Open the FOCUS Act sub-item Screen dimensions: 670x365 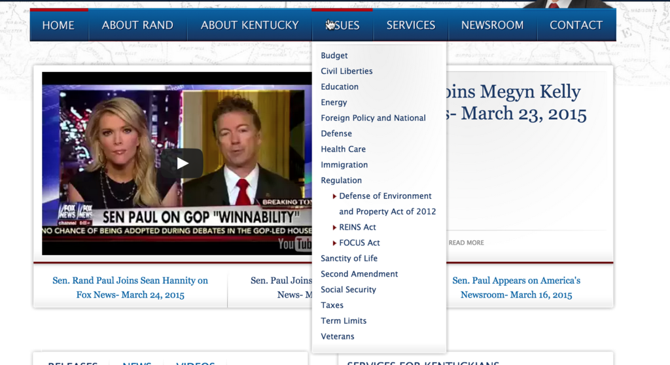[x=359, y=243]
